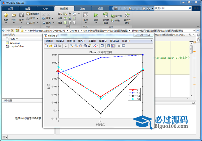Expand the New (新建) dropdown arrow

pos(6,23)
